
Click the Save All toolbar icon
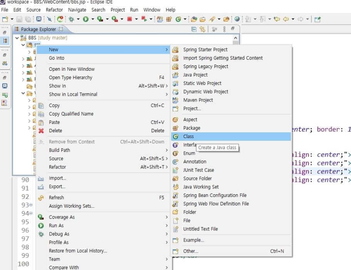pyautogui.click(x=28, y=19)
